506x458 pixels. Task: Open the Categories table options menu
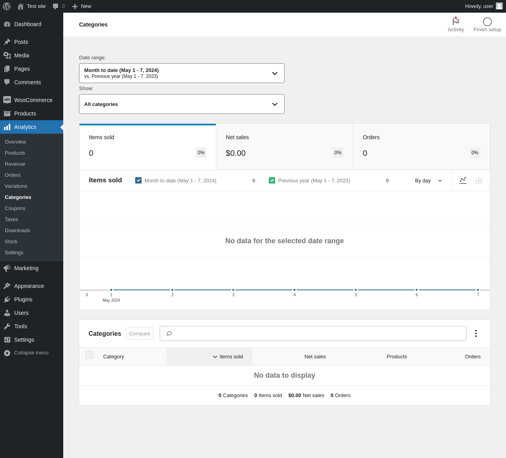pyautogui.click(x=476, y=333)
